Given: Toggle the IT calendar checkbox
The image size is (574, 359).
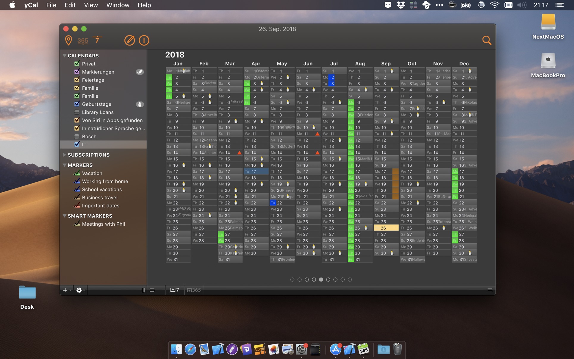Looking at the screenshot, I should coord(76,144).
